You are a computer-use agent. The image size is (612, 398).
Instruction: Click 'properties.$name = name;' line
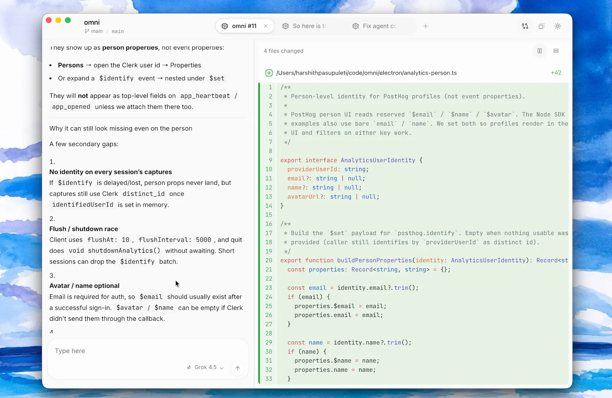click(337, 361)
